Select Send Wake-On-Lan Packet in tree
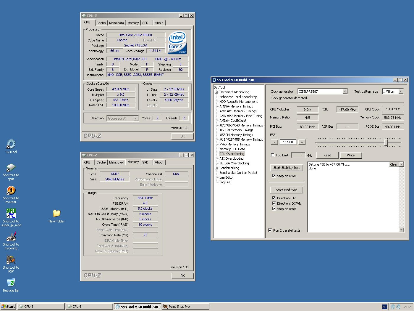This screenshot has height=311, width=414. [238, 173]
